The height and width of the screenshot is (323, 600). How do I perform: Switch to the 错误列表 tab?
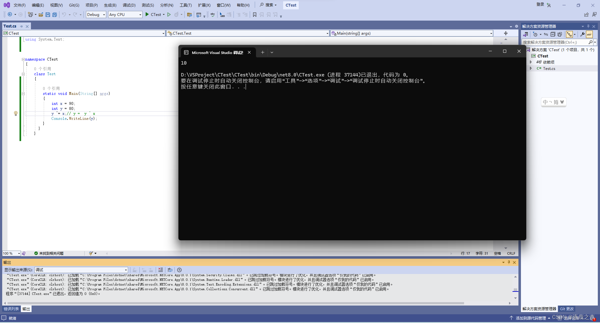[11, 309]
